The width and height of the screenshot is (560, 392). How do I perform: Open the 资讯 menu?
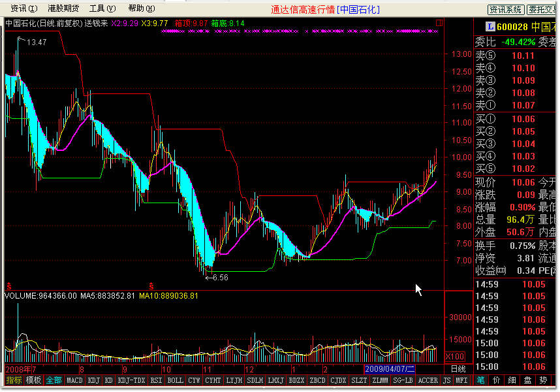pyautogui.click(x=24, y=8)
